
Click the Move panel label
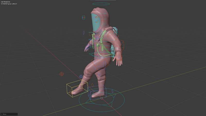[x=5, y=114]
